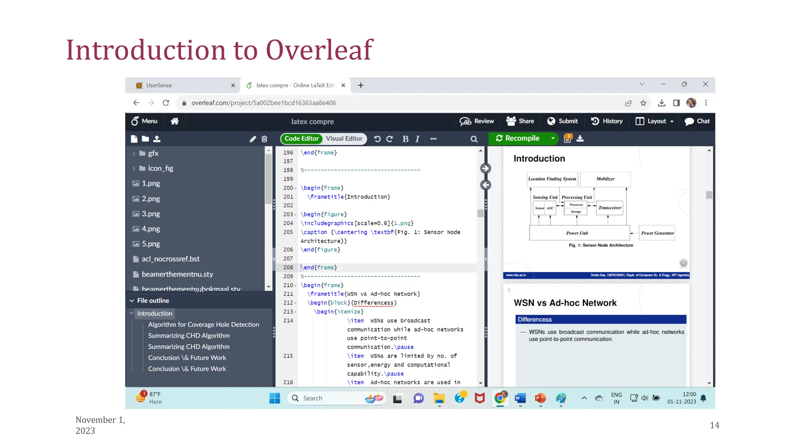The height and width of the screenshot is (447, 795).
Task: Click the Submit button
Action: [x=562, y=121]
